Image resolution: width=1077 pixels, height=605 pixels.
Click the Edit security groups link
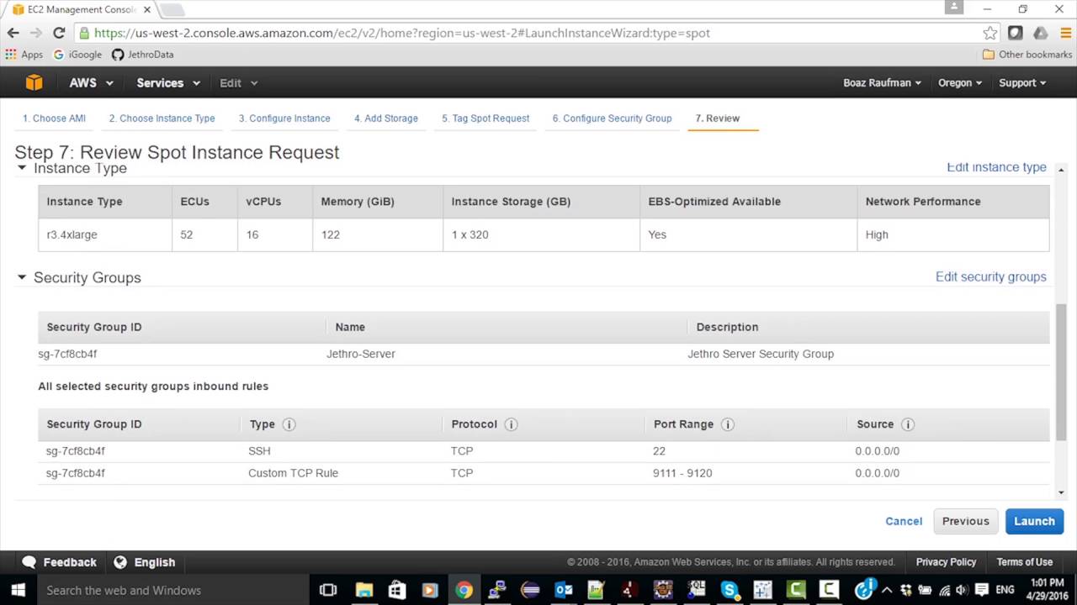point(991,276)
